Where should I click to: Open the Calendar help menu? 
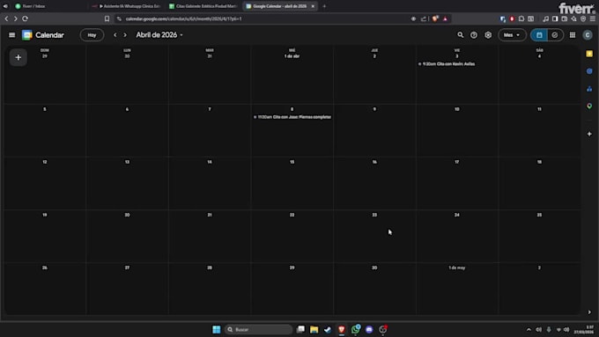click(474, 35)
